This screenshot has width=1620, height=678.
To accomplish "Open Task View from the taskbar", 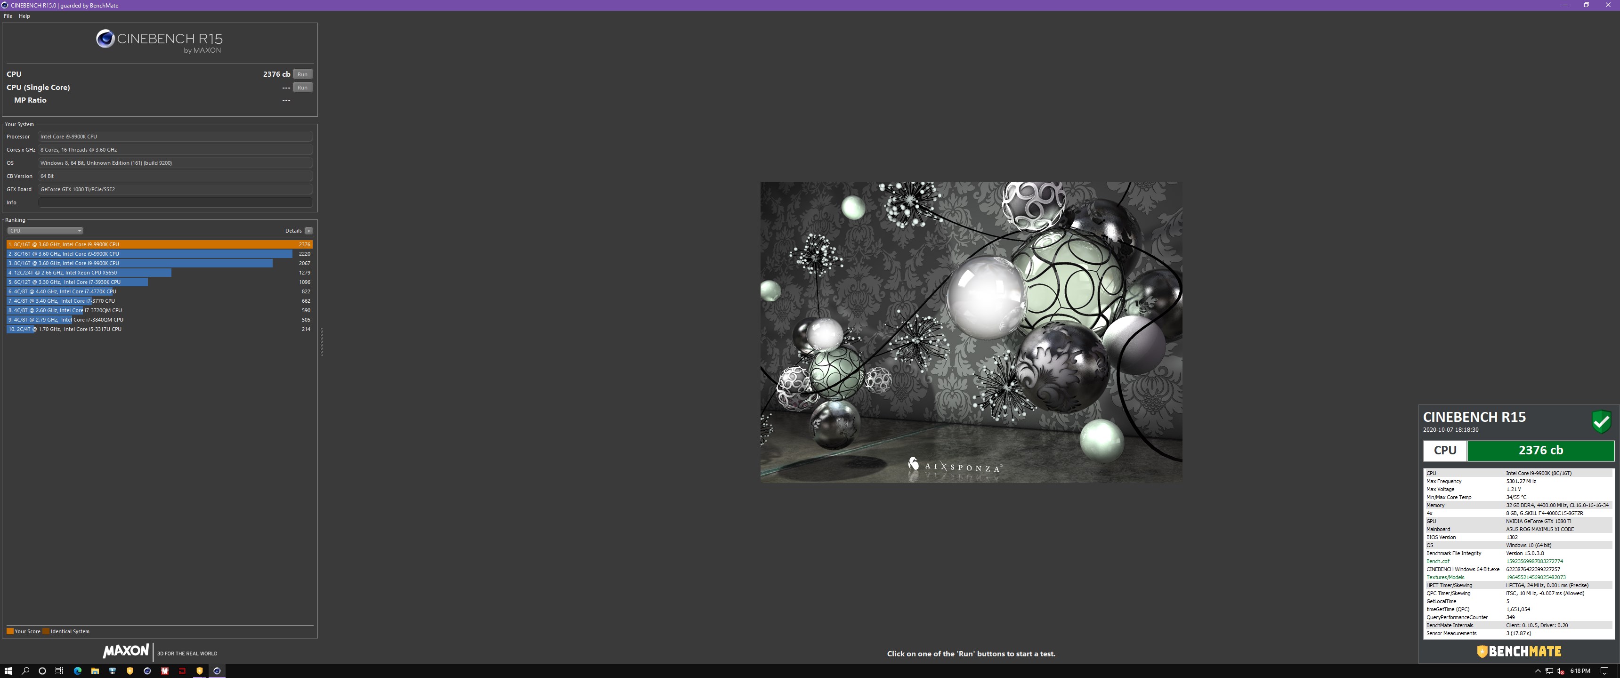I will point(59,671).
